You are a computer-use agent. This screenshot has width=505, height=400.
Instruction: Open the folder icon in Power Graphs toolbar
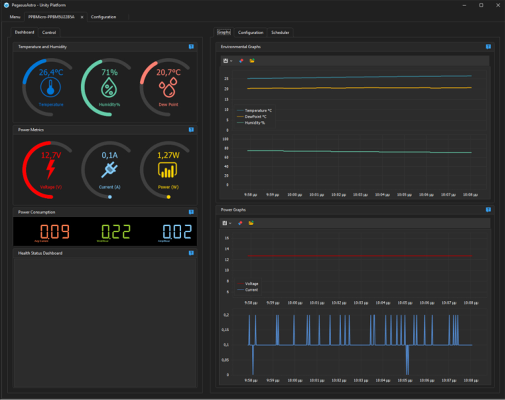pos(252,223)
